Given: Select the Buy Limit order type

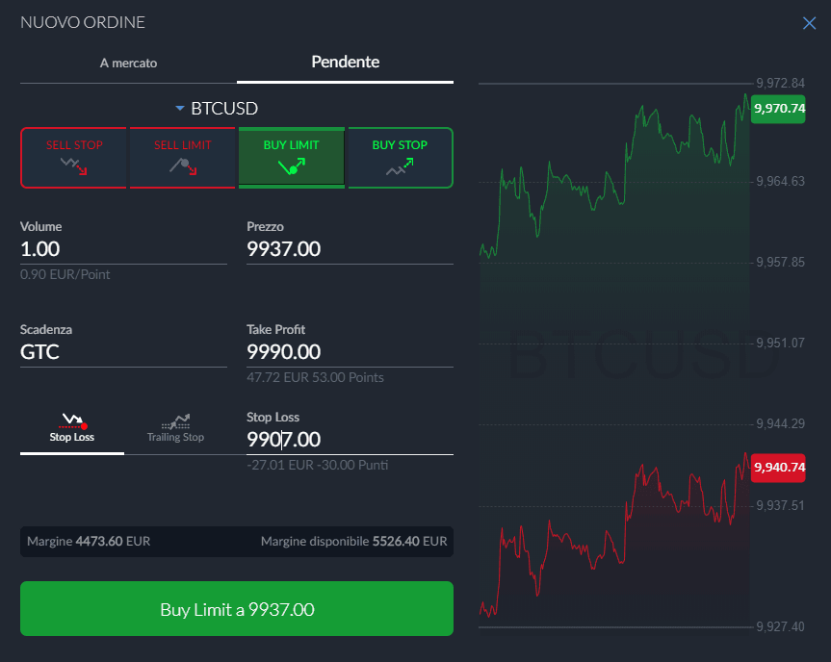Looking at the screenshot, I should (292, 158).
